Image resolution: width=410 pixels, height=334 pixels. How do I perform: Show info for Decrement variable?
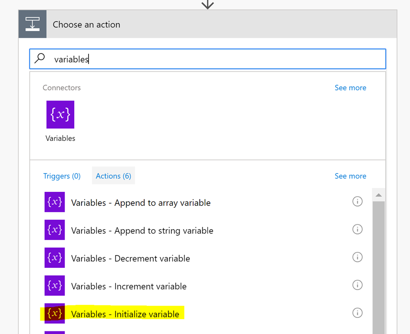click(x=357, y=257)
